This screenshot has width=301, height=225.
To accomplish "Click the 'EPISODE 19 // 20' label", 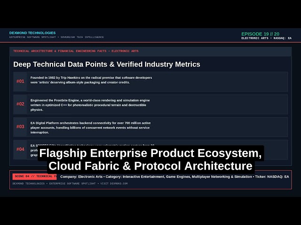I will pos(260,34).
